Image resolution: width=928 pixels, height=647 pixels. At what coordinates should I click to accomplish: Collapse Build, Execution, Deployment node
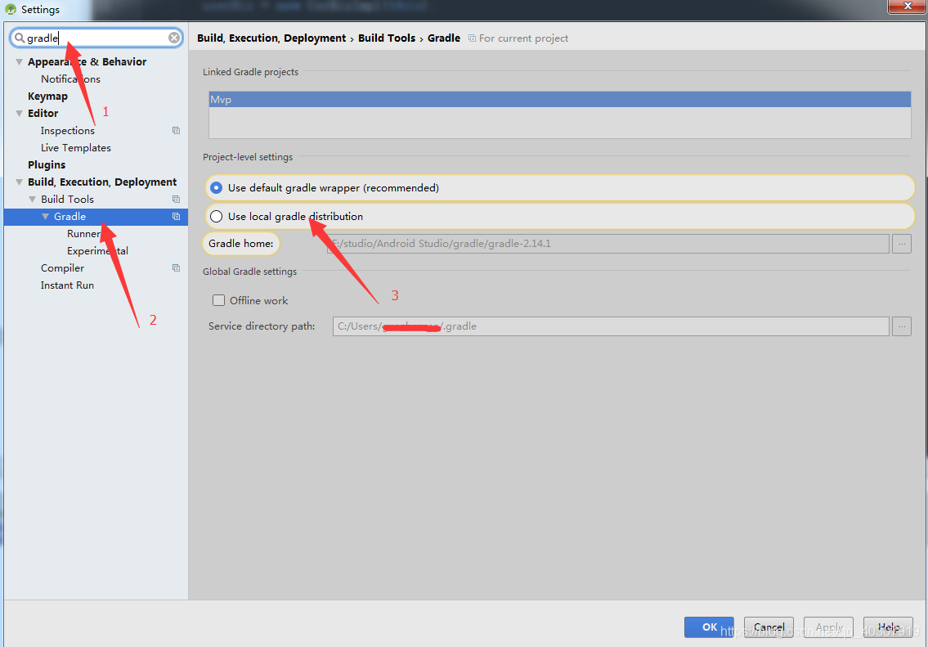[x=19, y=182]
